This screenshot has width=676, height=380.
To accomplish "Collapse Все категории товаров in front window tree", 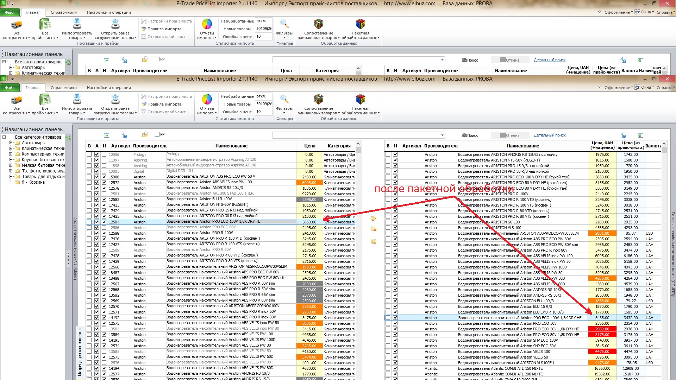I will coord(4,137).
